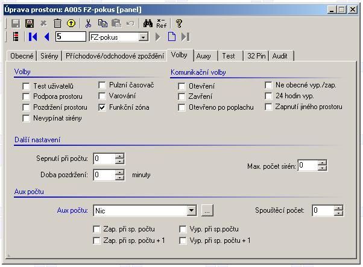Jump to first record arrow

click(33, 37)
